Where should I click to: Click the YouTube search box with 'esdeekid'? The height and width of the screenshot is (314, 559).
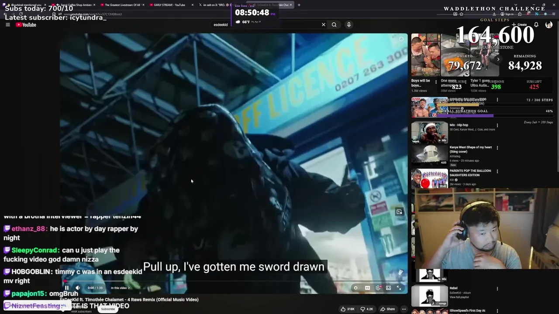pos(266,25)
